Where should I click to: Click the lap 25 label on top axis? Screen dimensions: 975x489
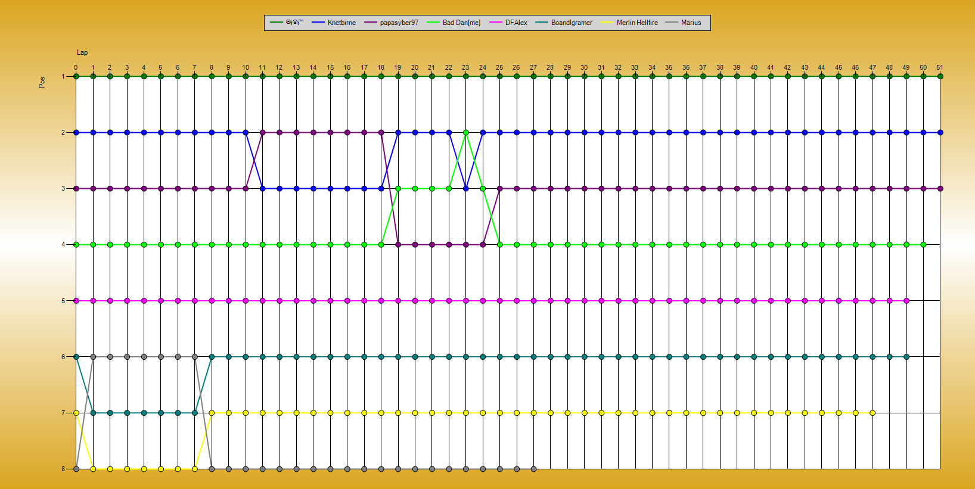[x=499, y=67]
